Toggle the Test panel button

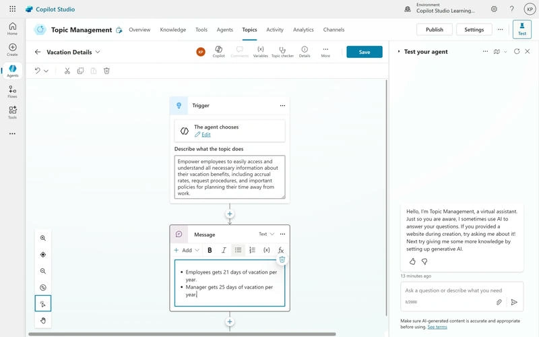pos(521,30)
